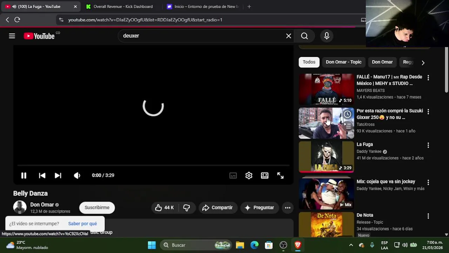Image resolution: width=449 pixels, height=253 pixels.
Task: Clear the search box with X
Action: pos(288,36)
